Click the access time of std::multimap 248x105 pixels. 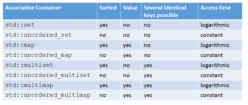click(x=215, y=85)
